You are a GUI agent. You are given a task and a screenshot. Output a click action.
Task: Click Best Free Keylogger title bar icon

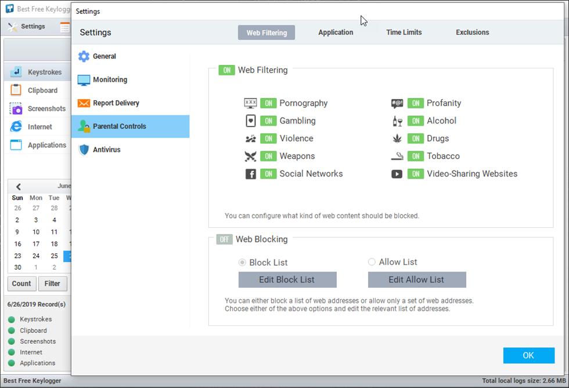pyautogui.click(x=9, y=8)
